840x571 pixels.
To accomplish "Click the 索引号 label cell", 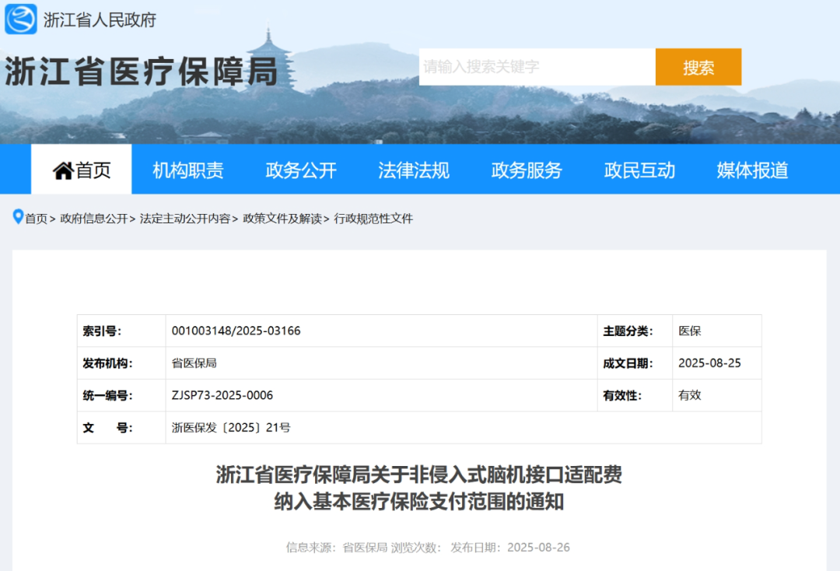I will pyautogui.click(x=121, y=331).
